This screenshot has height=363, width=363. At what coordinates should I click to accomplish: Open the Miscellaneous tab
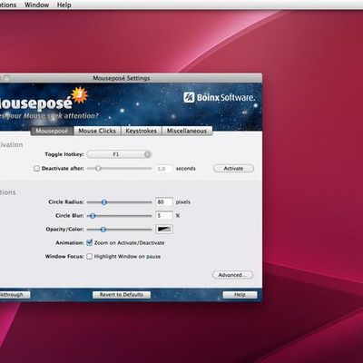(187, 131)
